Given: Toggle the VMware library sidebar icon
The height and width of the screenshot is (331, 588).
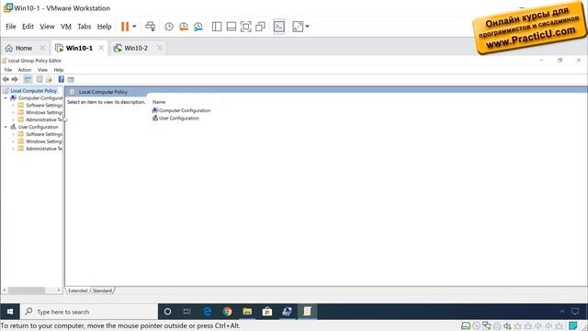Looking at the screenshot, I should pos(217,27).
